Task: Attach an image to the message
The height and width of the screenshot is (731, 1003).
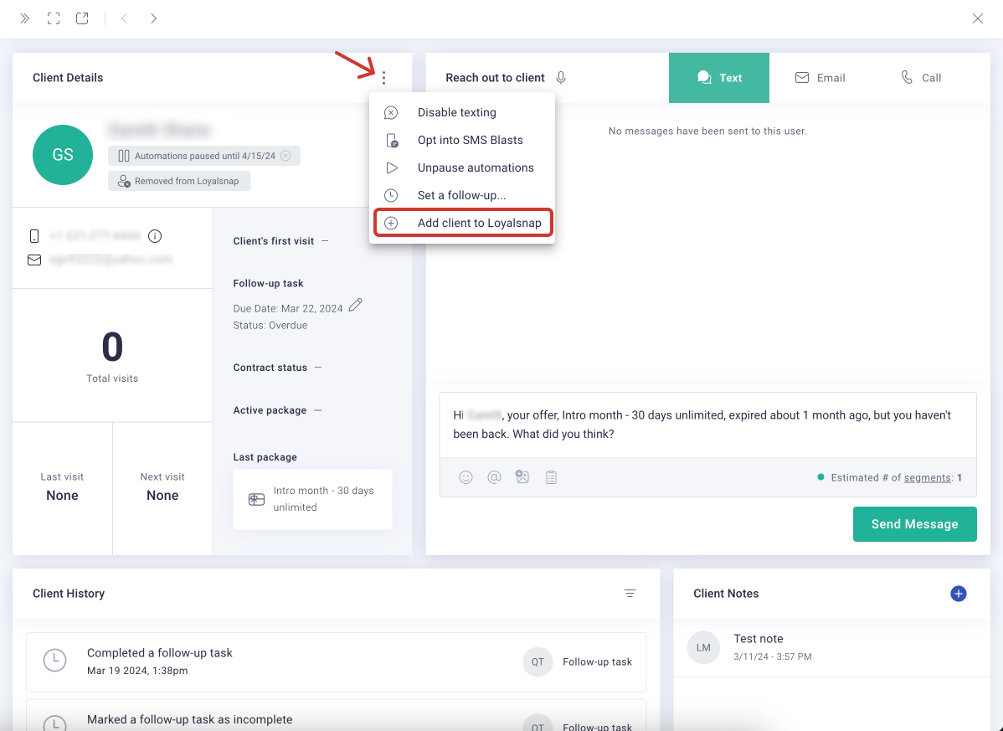Action: pyautogui.click(x=522, y=477)
